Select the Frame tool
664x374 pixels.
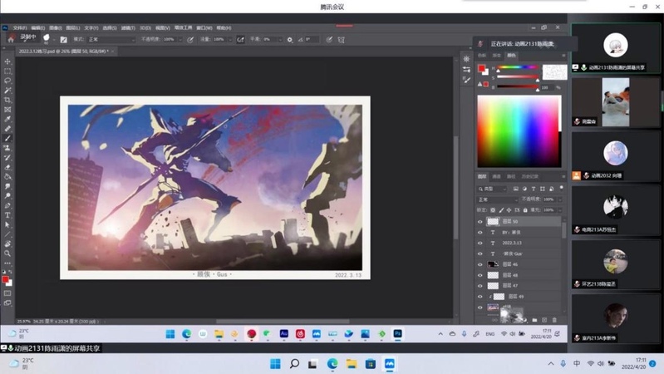point(7,109)
